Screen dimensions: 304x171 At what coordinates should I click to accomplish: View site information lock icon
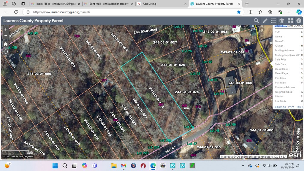coord(28,12)
